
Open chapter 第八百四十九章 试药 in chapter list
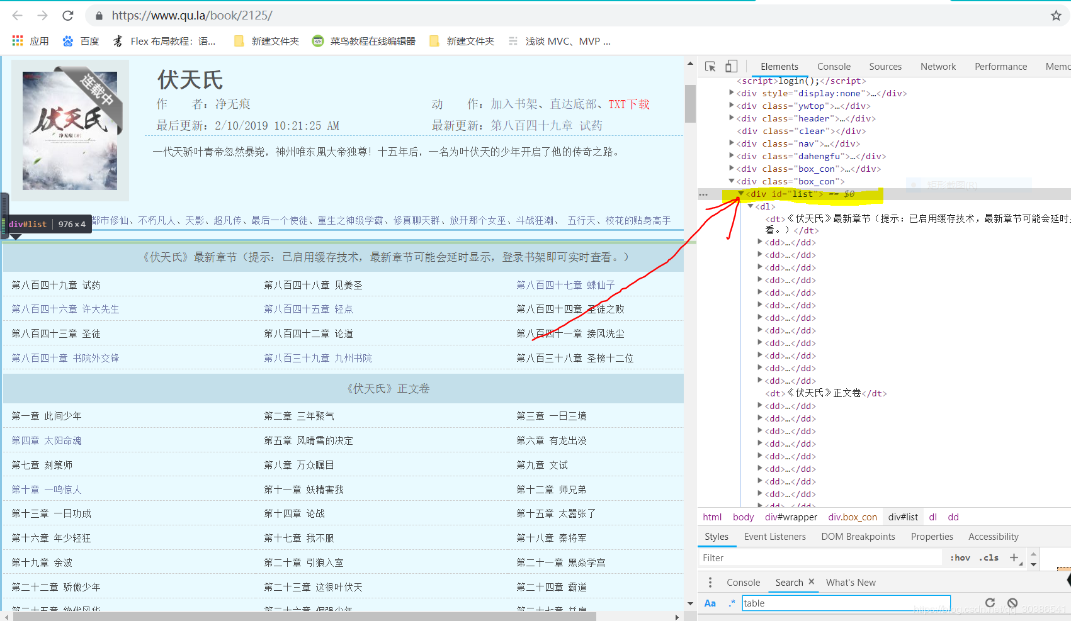pyautogui.click(x=56, y=285)
